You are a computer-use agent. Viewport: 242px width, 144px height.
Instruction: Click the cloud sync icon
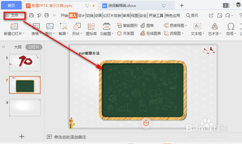pos(228,15)
